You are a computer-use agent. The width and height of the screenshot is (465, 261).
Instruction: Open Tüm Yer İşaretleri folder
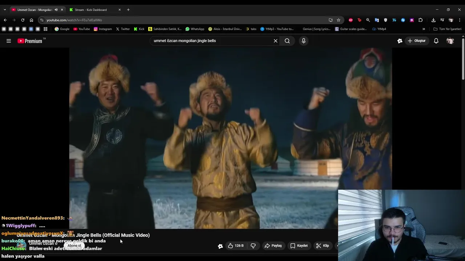[x=447, y=29]
